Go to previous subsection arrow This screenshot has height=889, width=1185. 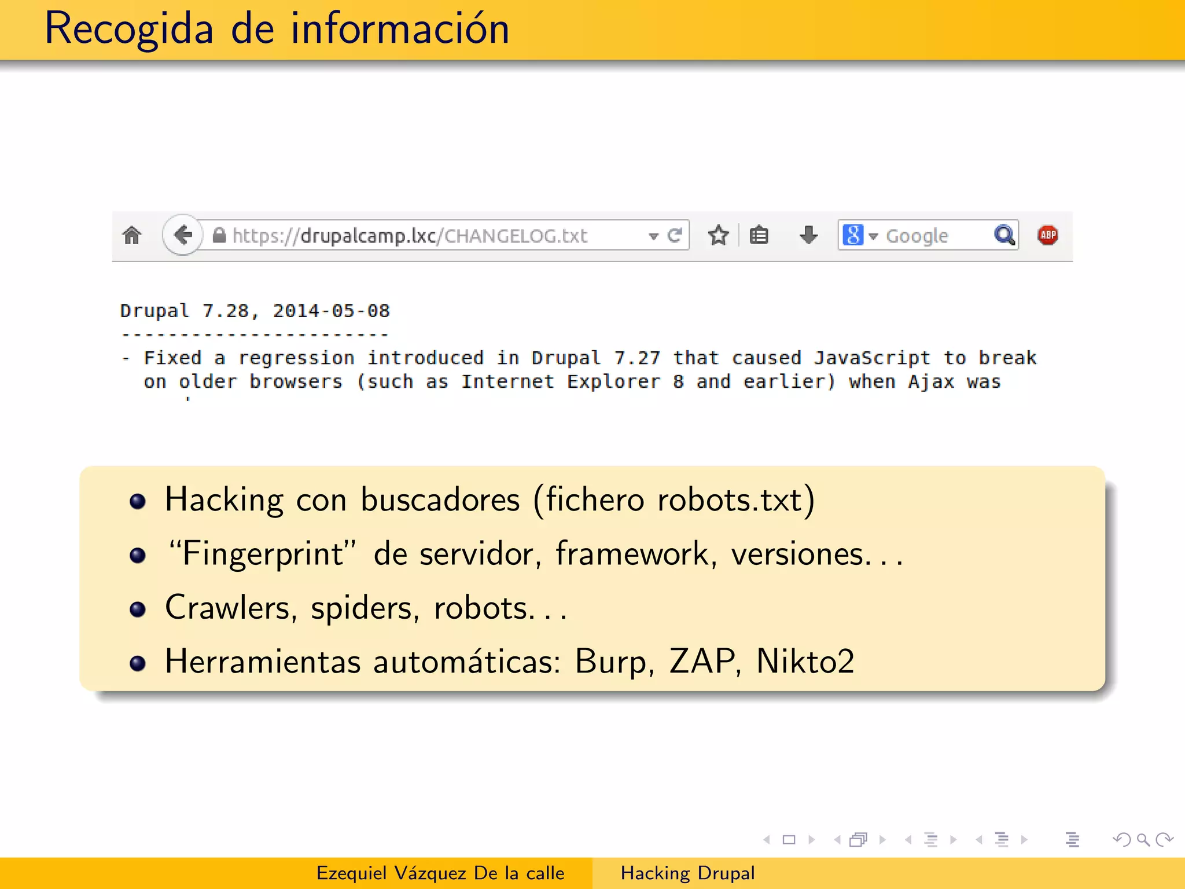click(x=908, y=839)
